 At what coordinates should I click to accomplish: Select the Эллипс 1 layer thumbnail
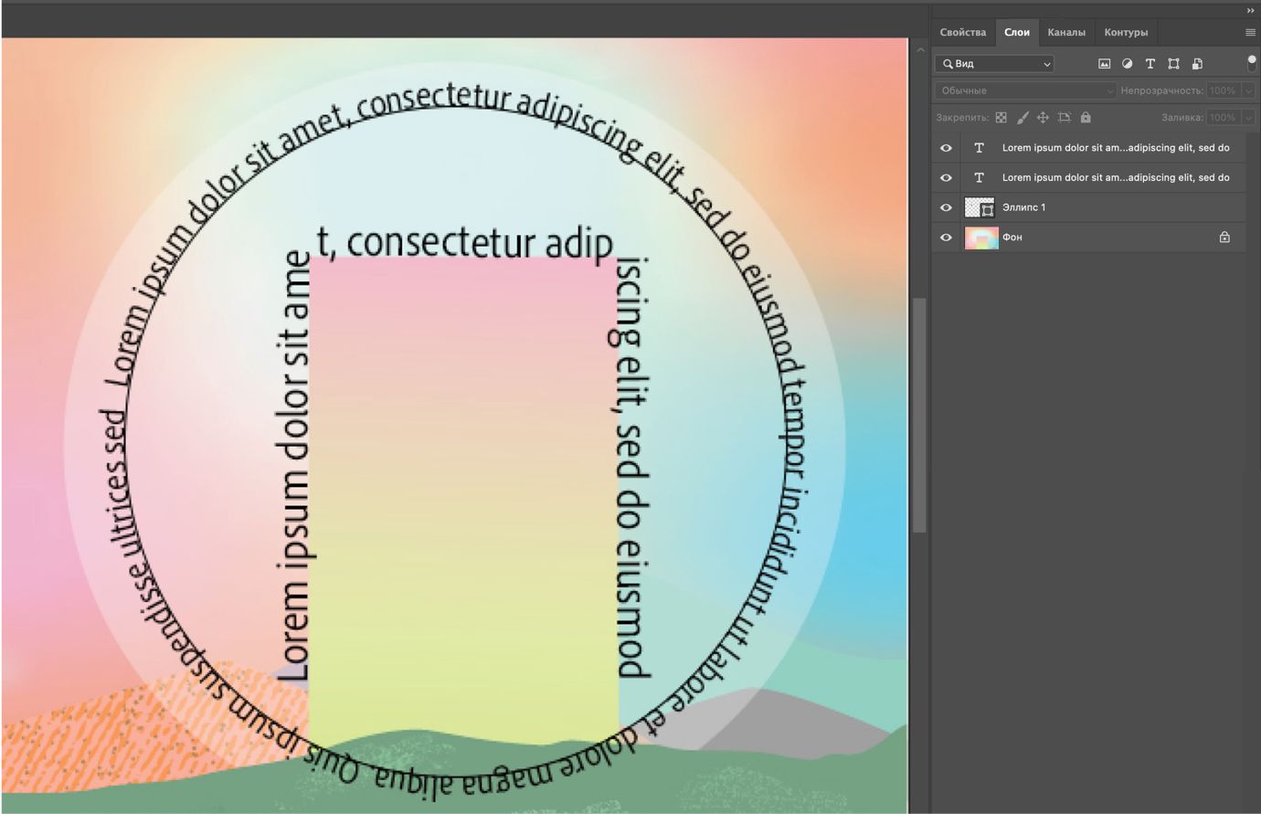(980, 207)
